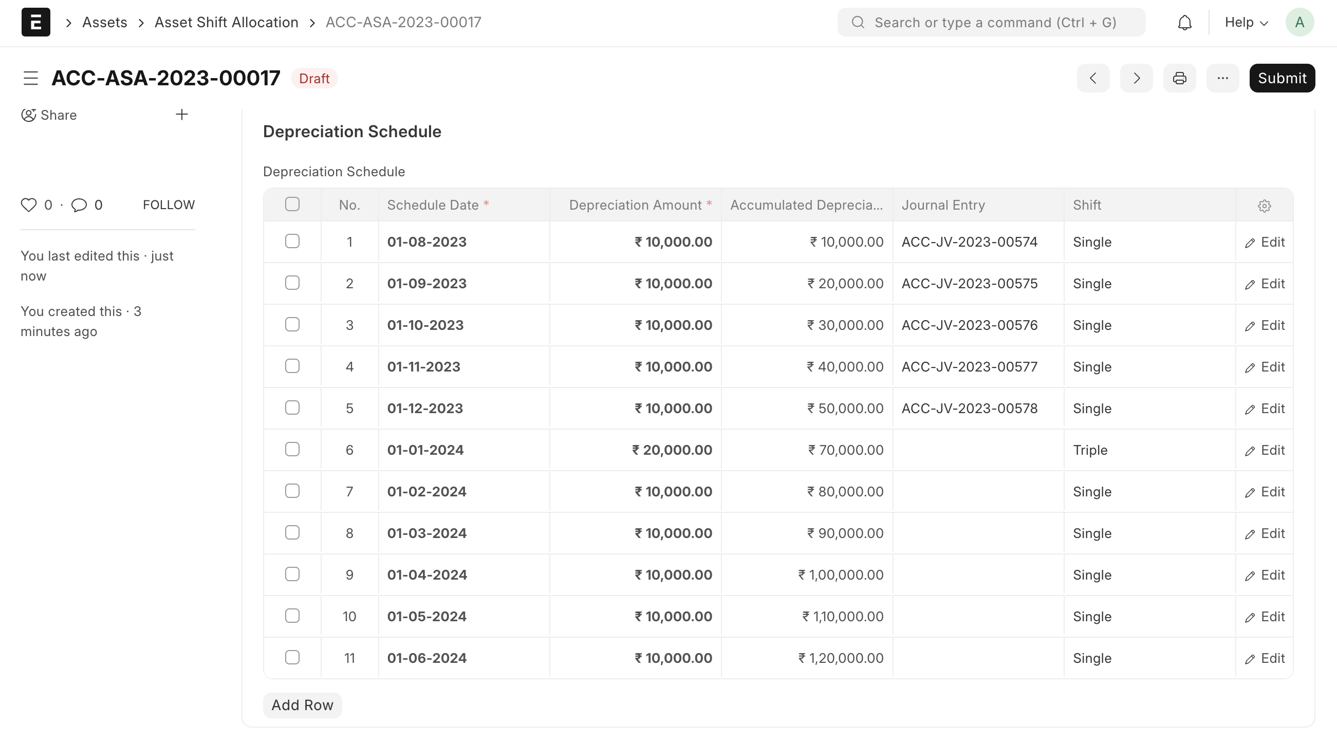Toggle the sidebar hamburger icon
The height and width of the screenshot is (742, 1337).
31,78
